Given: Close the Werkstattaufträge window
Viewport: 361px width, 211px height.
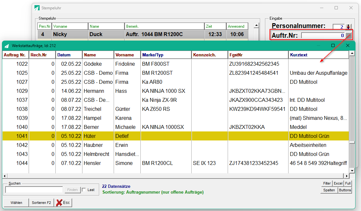Looking at the screenshot, I should click(x=348, y=46).
